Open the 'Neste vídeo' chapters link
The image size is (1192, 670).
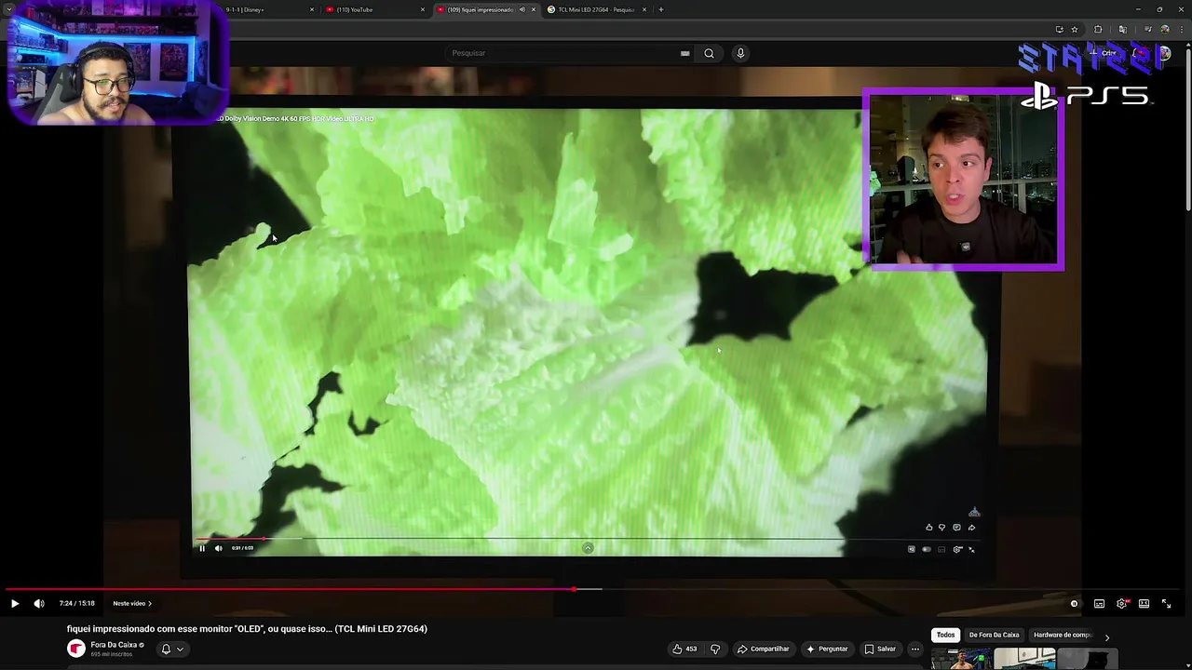coord(132,603)
